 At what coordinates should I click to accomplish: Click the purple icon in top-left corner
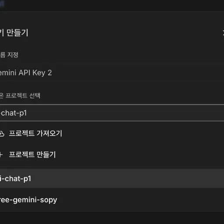point(2,3)
